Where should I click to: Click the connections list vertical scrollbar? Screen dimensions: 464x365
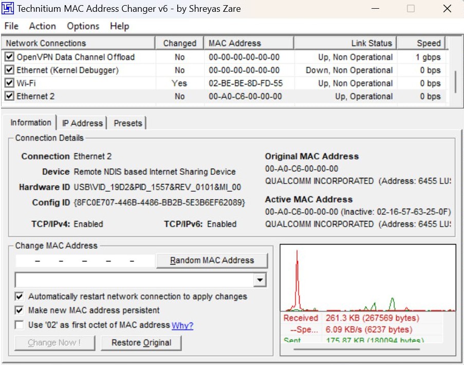point(455,82)
